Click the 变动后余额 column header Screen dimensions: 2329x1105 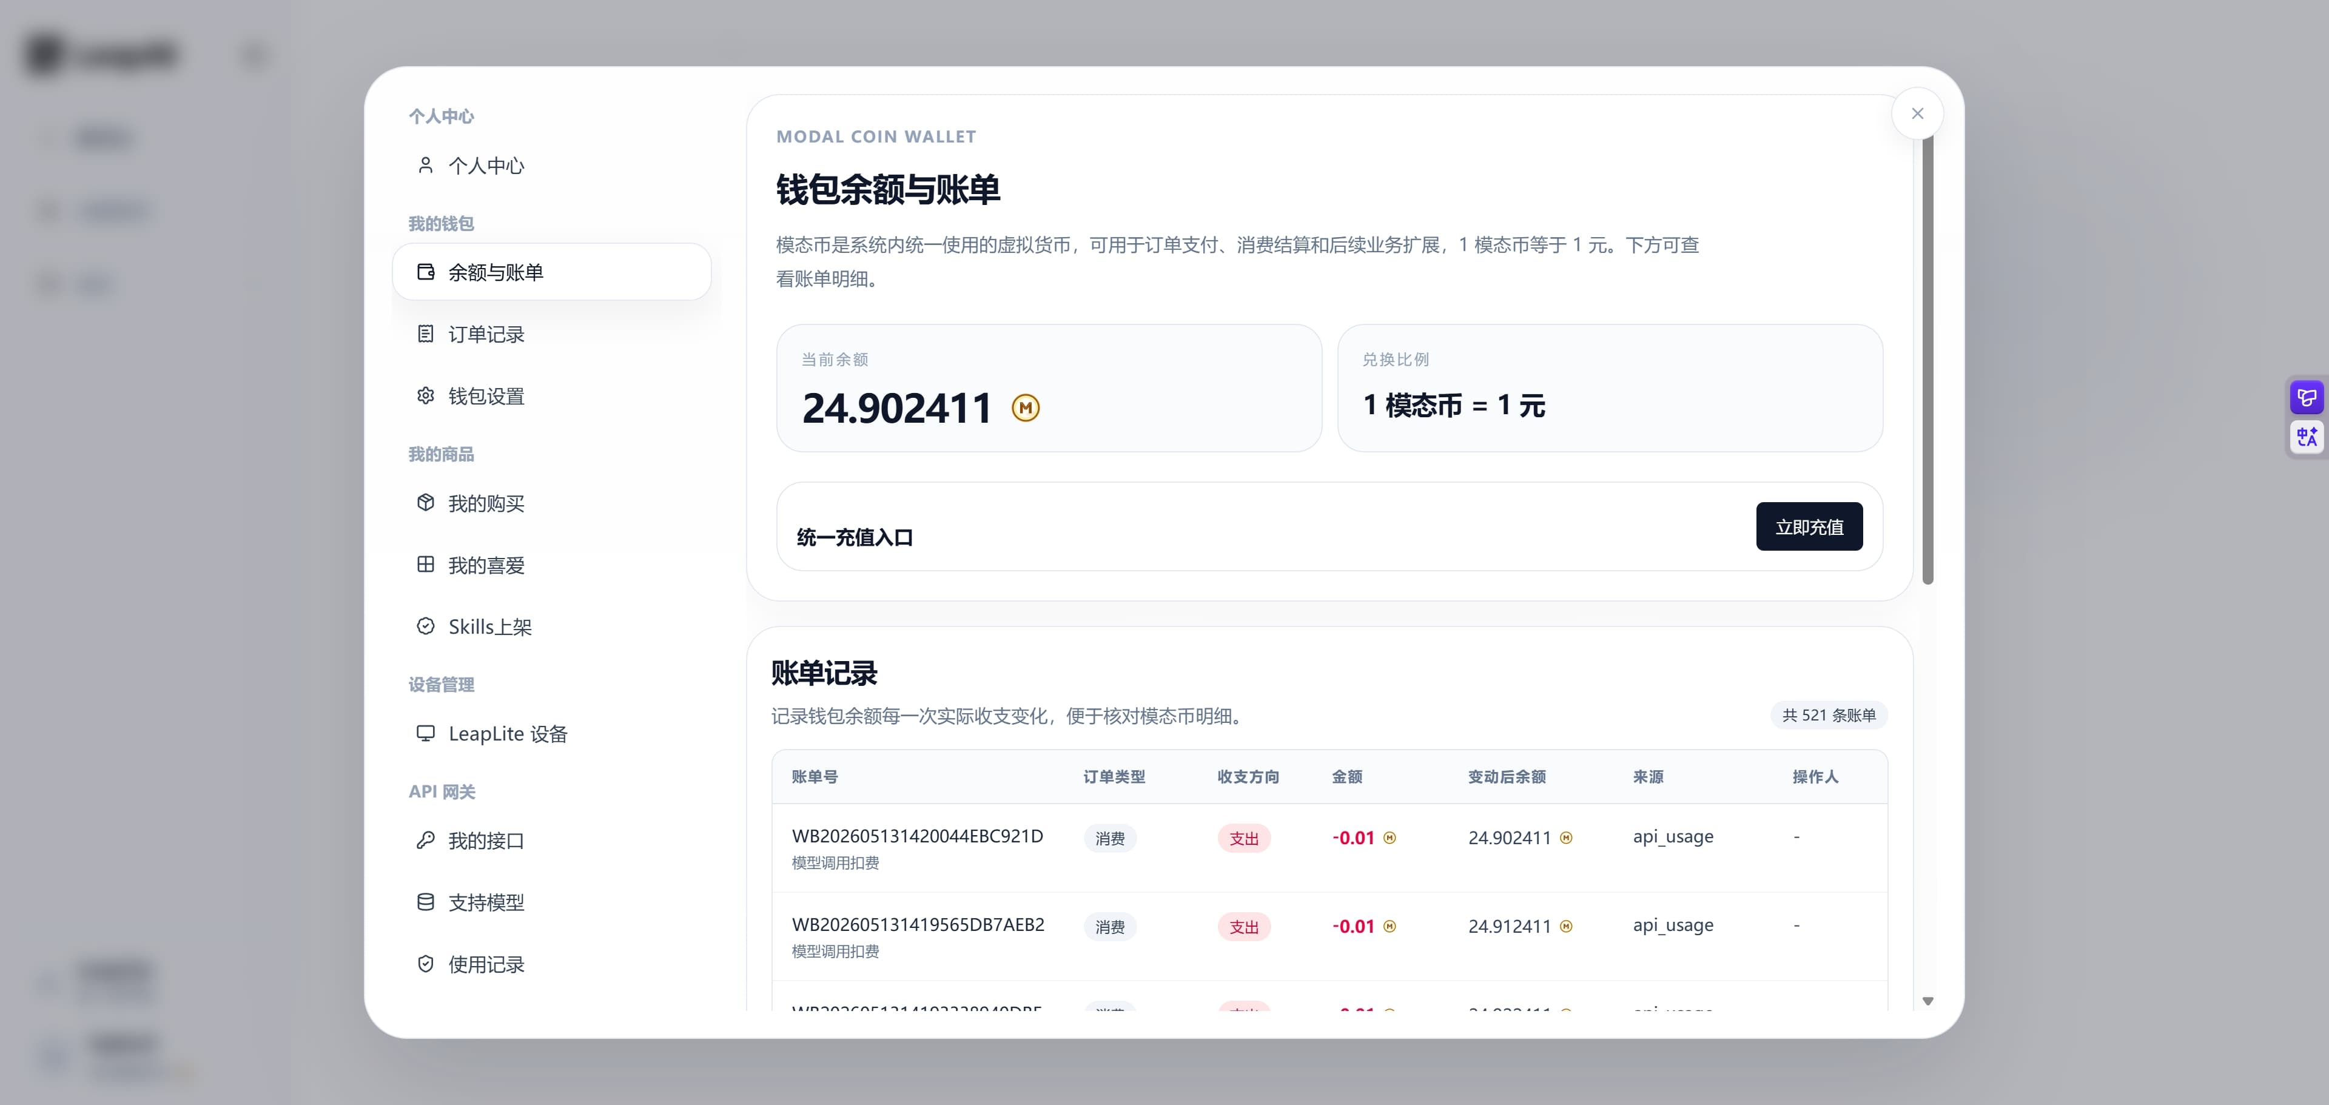click(x=1507, y=777)
